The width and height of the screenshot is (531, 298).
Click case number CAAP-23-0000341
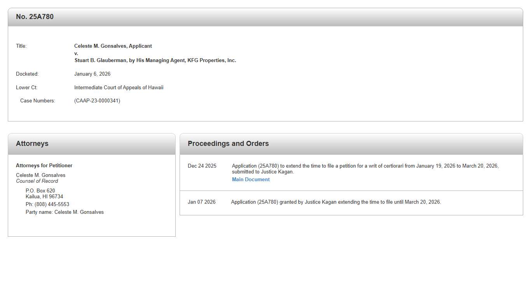coord(97,101)
